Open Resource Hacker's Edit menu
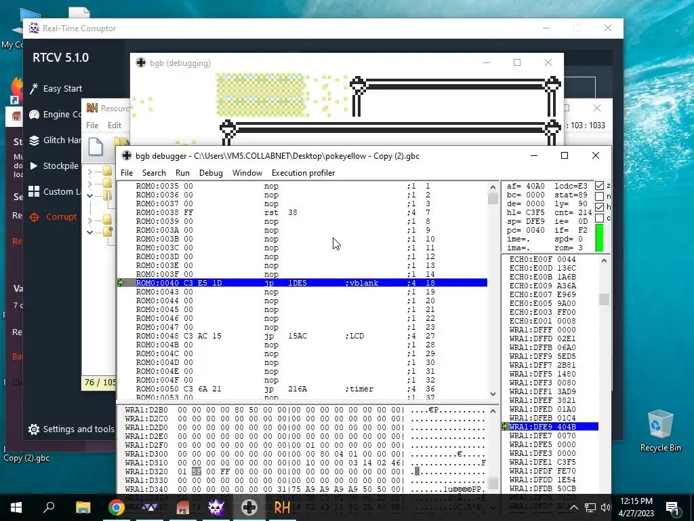694x521 pixels. tap(114, 126)
